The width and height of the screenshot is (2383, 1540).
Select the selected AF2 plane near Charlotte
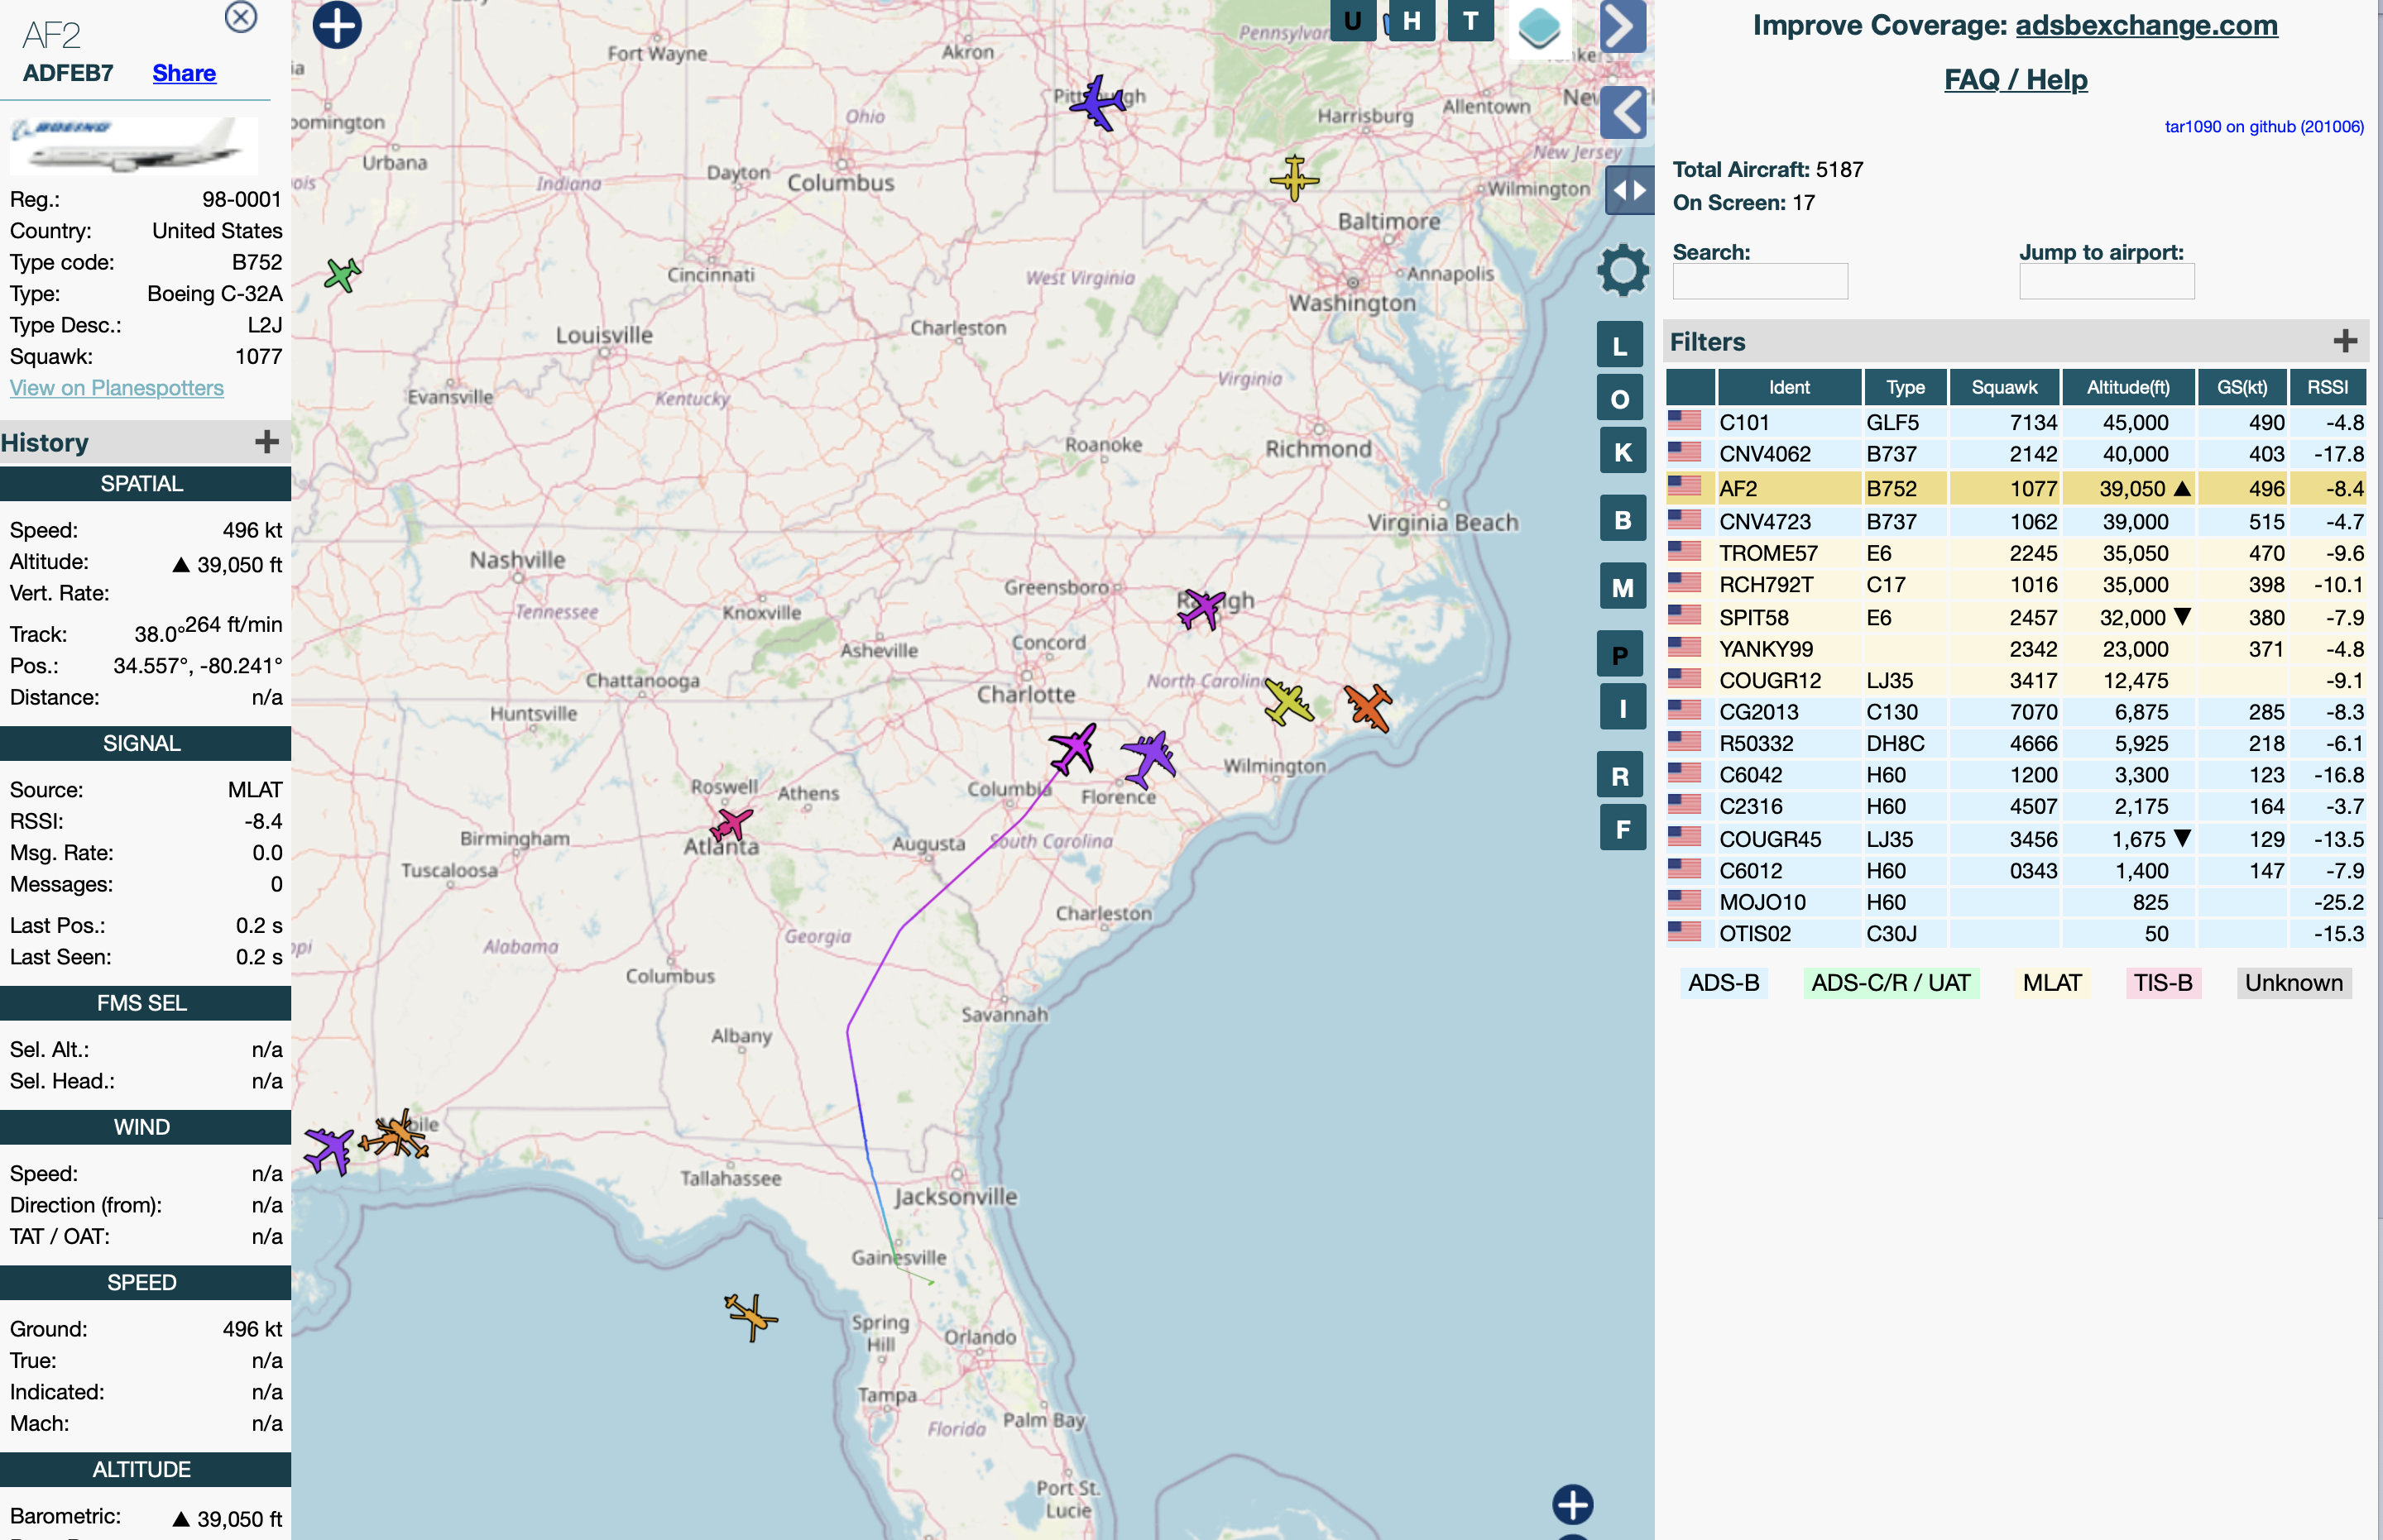coord(1073,749)
